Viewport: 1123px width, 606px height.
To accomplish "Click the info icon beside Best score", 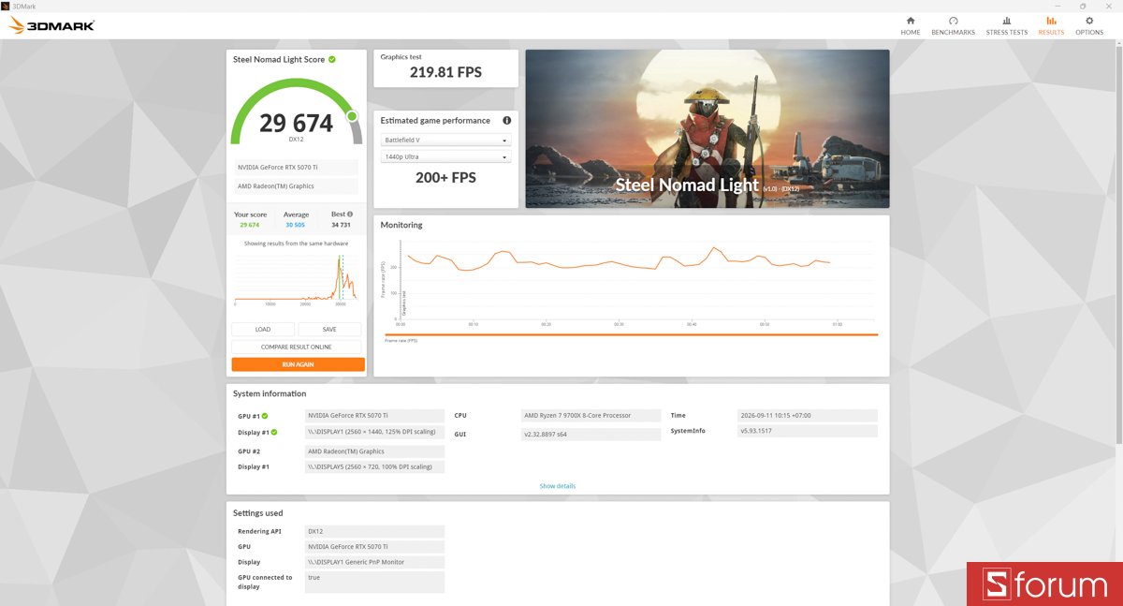I will [350, 214].
